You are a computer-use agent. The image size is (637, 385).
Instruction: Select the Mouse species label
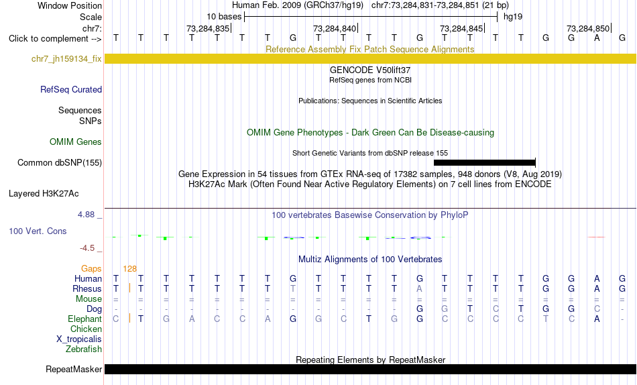pyautogui.click(x=89, y=299)
